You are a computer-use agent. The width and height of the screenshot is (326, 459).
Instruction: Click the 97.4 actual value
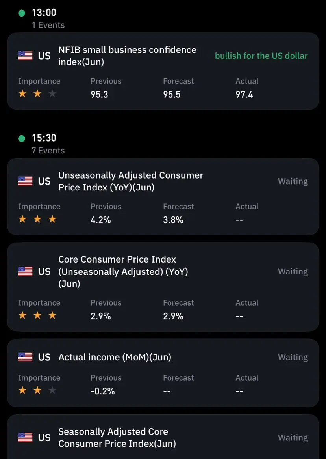(244, 95)
